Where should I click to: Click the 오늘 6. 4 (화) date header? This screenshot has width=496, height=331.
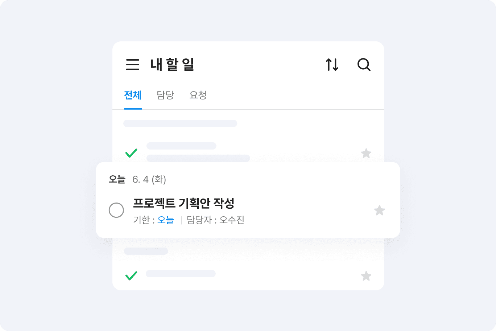tap(137, 179)
